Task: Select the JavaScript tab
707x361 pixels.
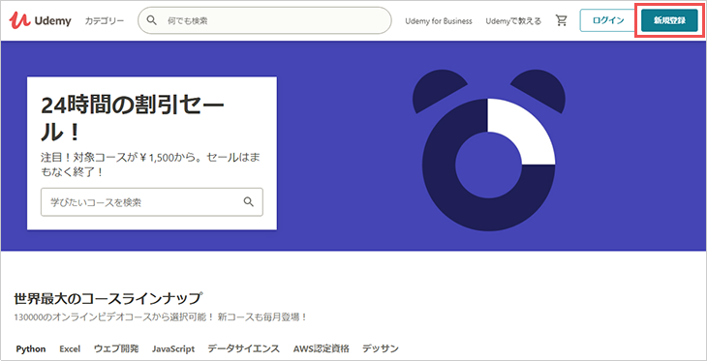Action: [173, 348]
